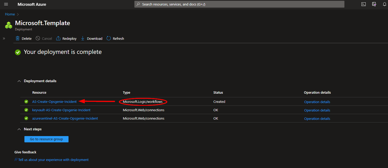Click the Home breadcrumb link
This screenshot has width=388, height=168.
[10, 14]
